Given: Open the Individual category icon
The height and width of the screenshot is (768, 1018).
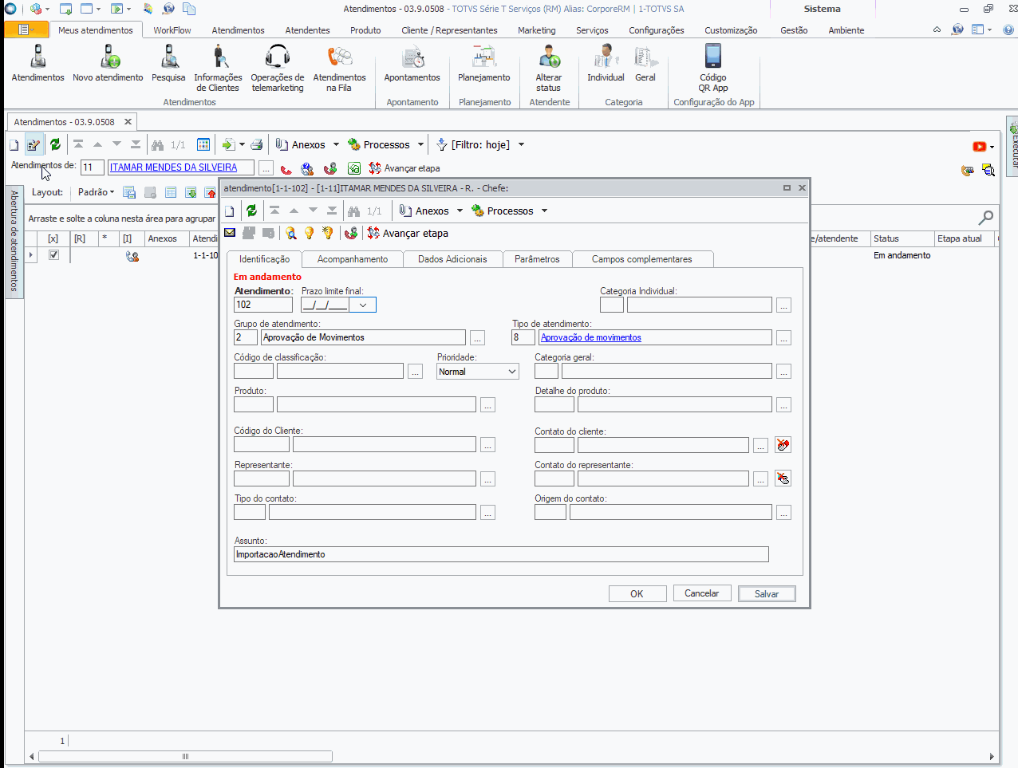Looking at the screenshot, I should pyautogui.click(x=606, y=63).
